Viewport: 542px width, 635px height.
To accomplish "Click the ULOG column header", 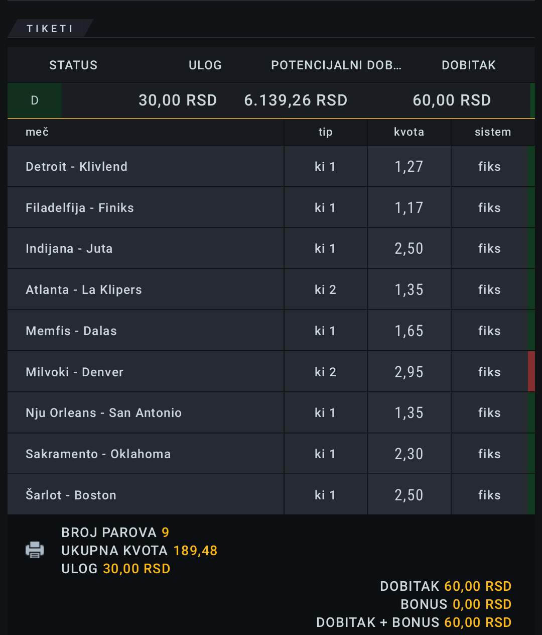I will pyautogui.click(x=205, y=65).
